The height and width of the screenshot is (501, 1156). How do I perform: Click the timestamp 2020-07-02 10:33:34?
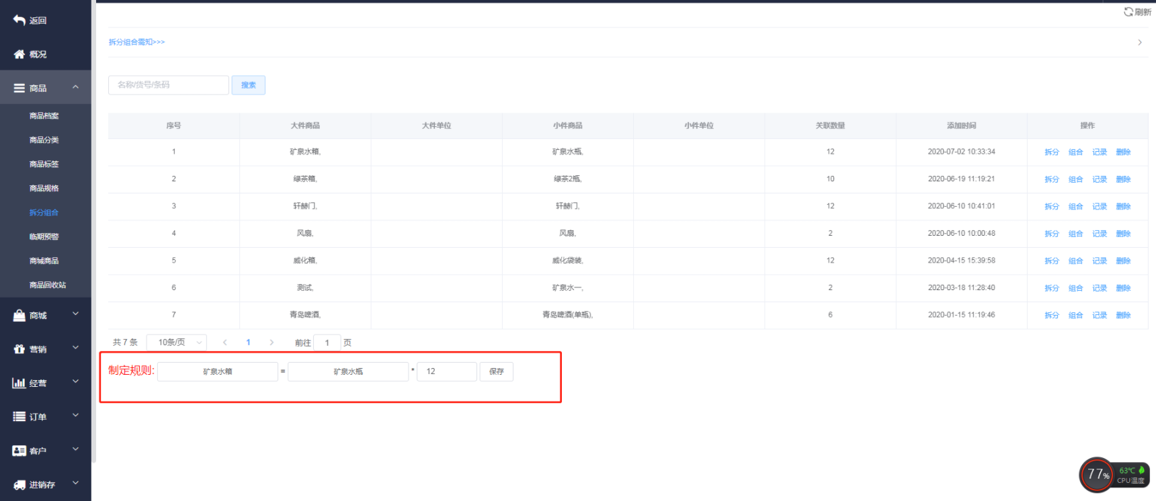point(962,152)
